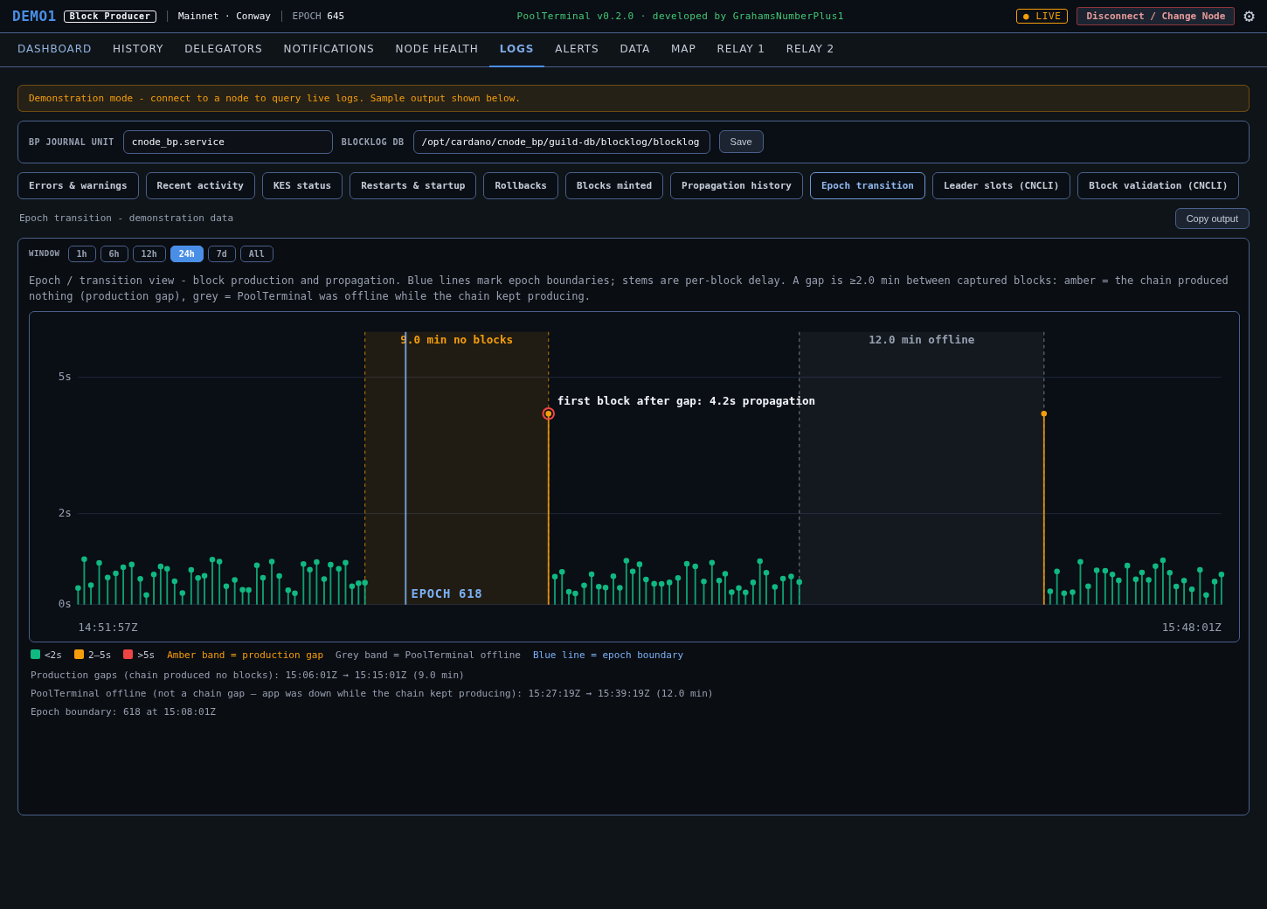Click the EPOCH 618 boundary label
1267x909 pixels.
coord(447,593)
